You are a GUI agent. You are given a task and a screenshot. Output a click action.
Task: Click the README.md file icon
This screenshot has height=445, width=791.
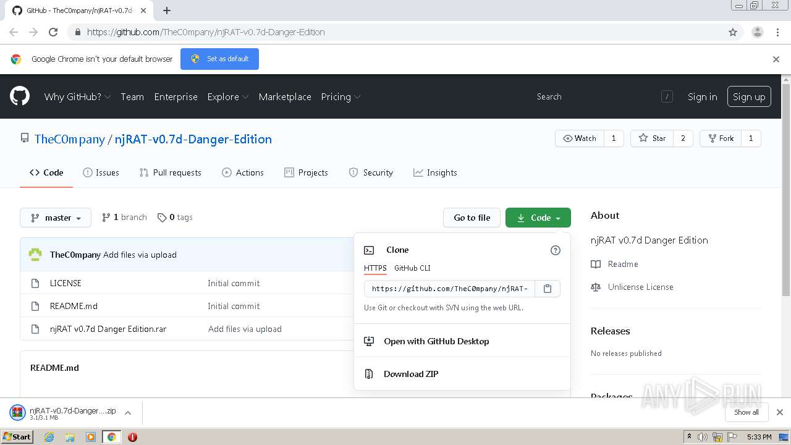point(35,306)
